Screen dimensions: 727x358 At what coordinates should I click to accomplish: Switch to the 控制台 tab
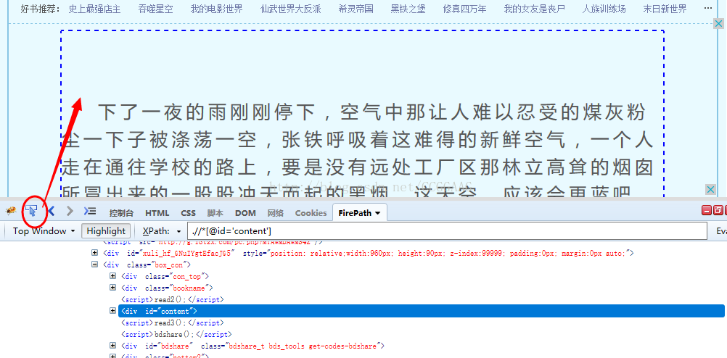point(121,213)
